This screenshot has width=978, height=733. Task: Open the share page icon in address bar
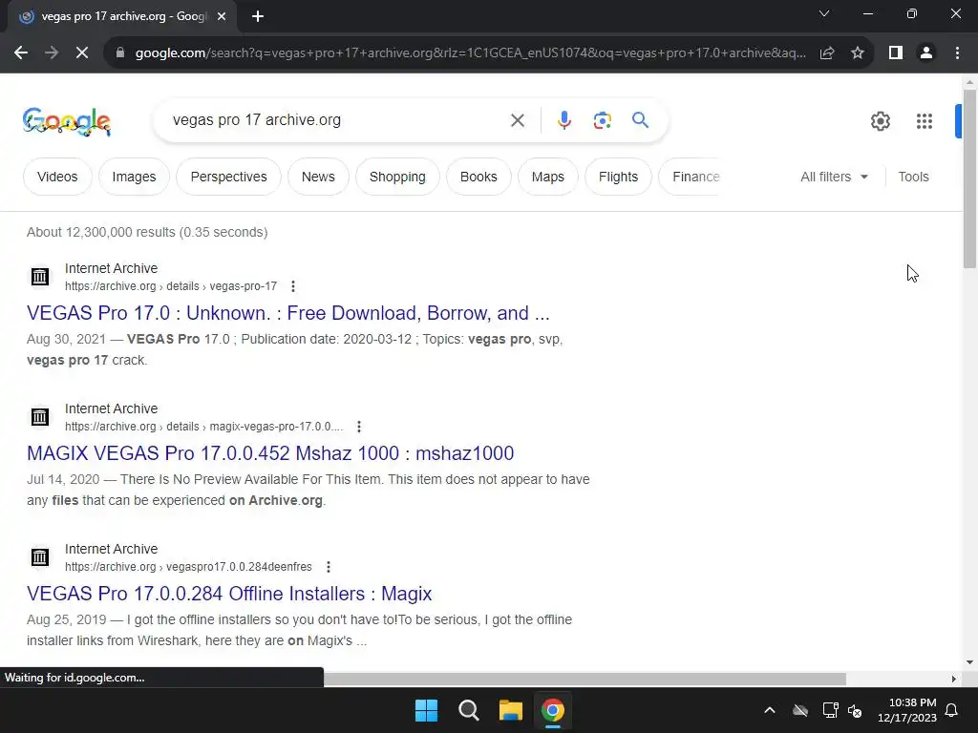click(827, 53)
